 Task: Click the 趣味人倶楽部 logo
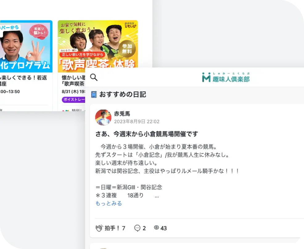click(226, 77)
